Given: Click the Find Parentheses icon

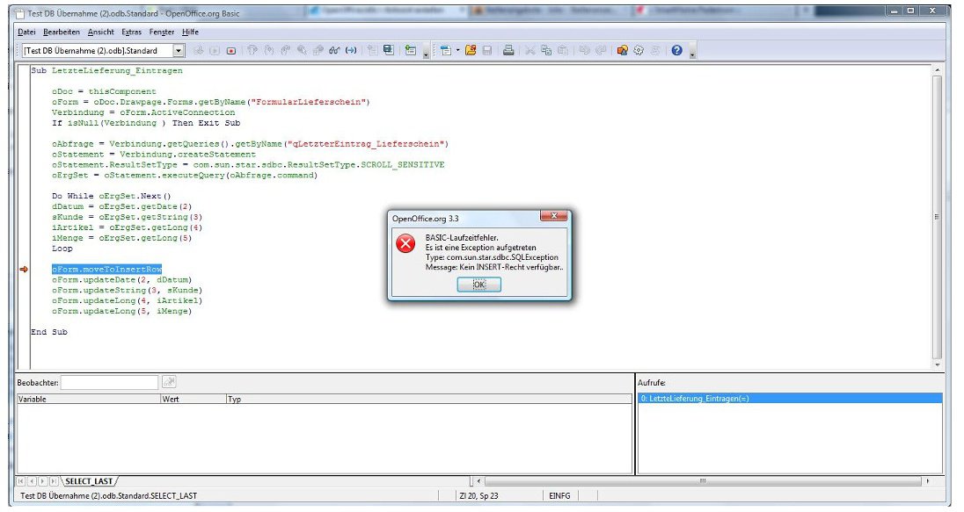Looking at the screenshot, I should click(x=351, y=51).
